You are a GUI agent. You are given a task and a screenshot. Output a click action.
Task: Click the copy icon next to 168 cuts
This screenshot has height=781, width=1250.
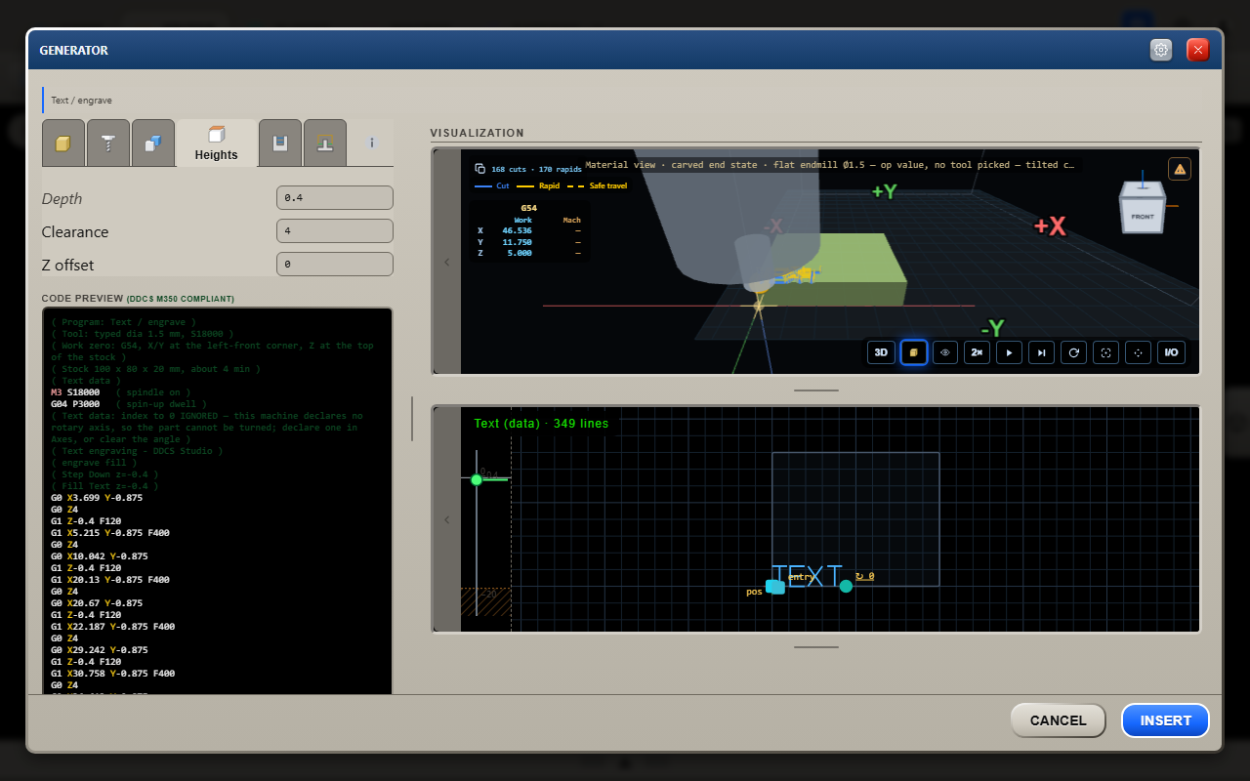pos(480,169)
